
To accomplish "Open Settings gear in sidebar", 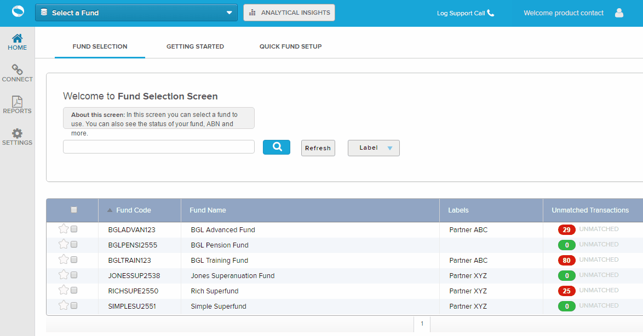I will tap(18, 134).
